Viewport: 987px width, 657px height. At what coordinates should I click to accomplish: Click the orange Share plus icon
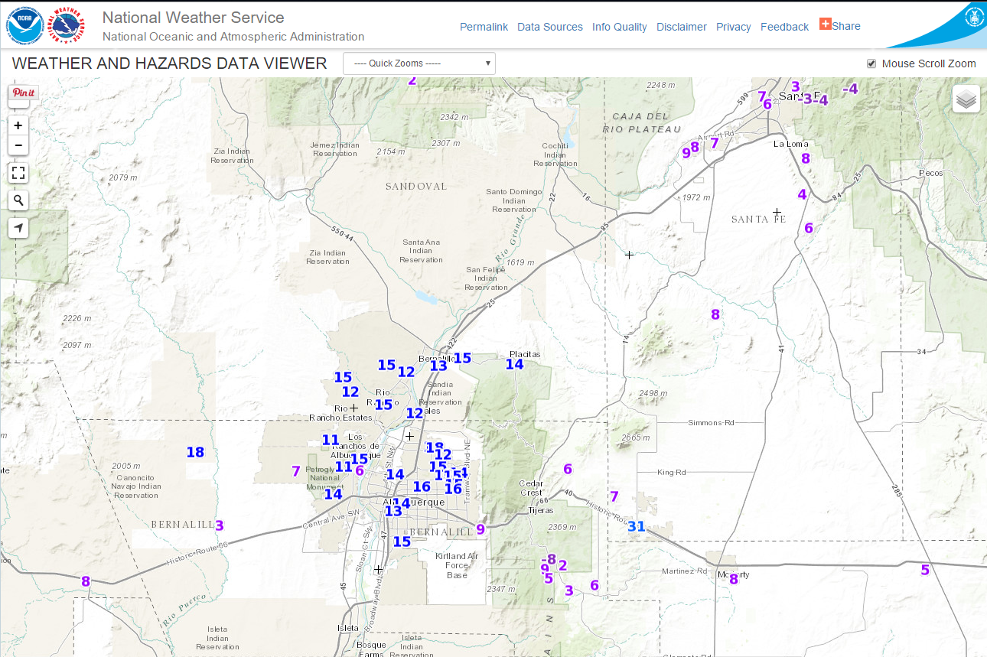tap(826, 24)
